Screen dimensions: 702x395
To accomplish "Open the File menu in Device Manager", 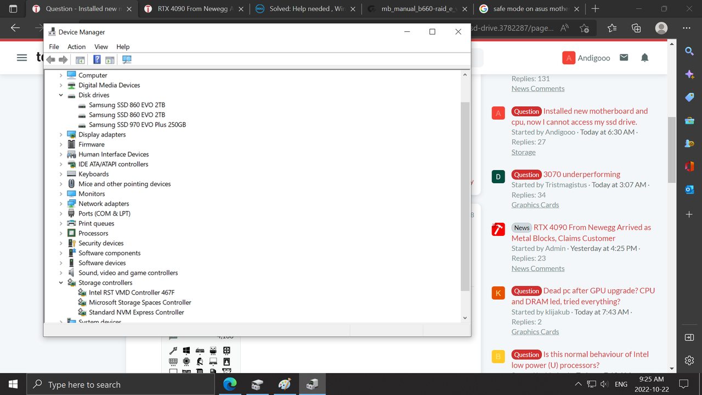I will click(54, 47).
